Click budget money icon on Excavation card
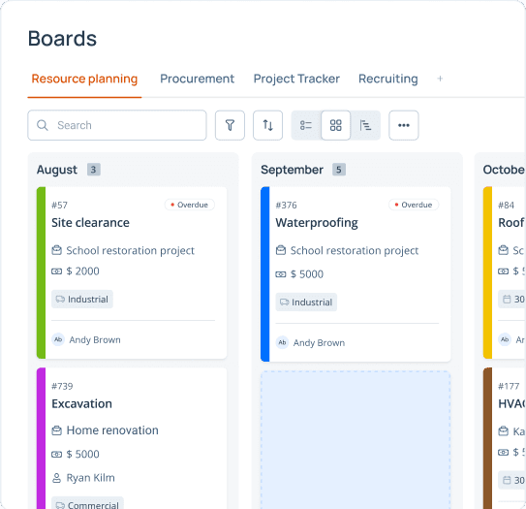 [57, 455]
